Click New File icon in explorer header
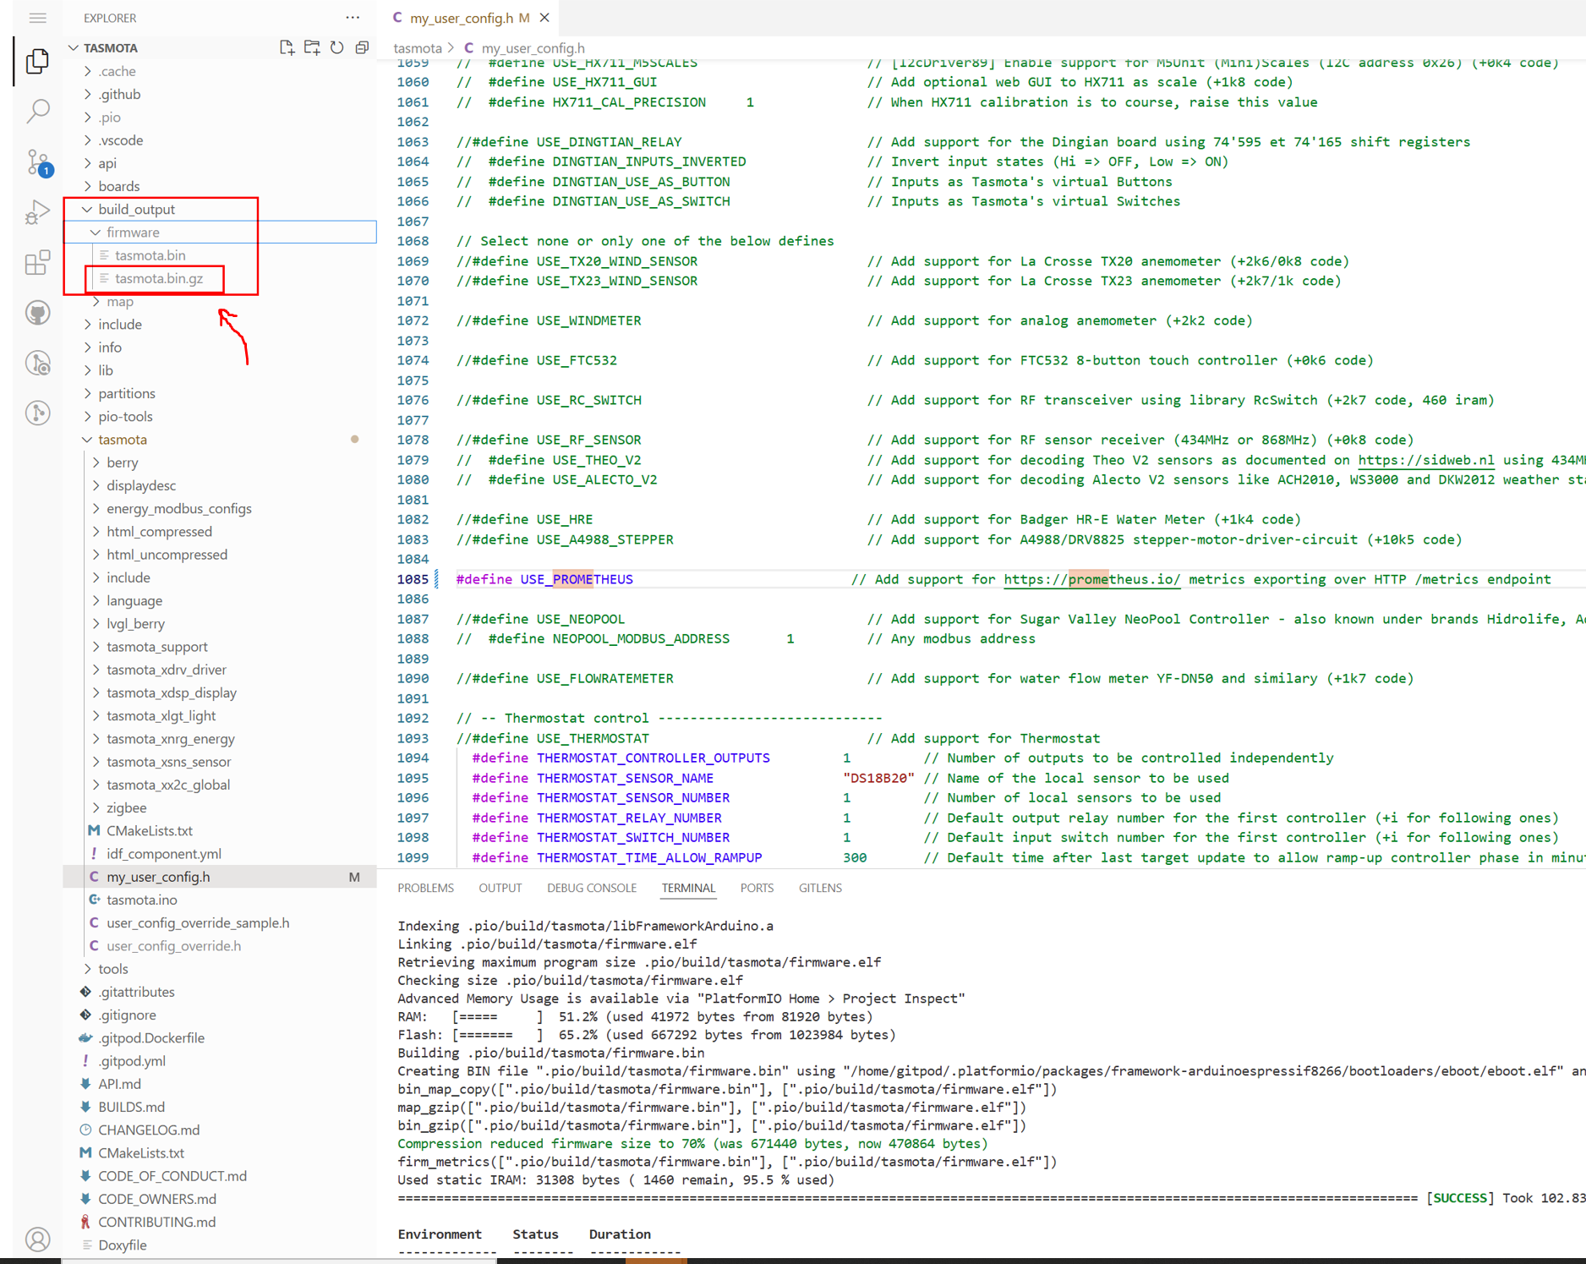This screenshot has width=1586, height=1264. 287,47
